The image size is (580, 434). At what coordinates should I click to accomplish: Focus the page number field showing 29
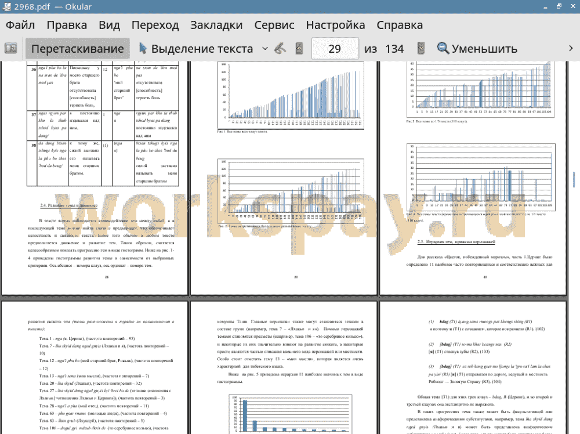(x=335, y=49)
